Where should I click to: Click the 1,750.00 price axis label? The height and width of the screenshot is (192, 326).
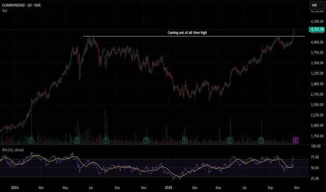pos(317,136)
